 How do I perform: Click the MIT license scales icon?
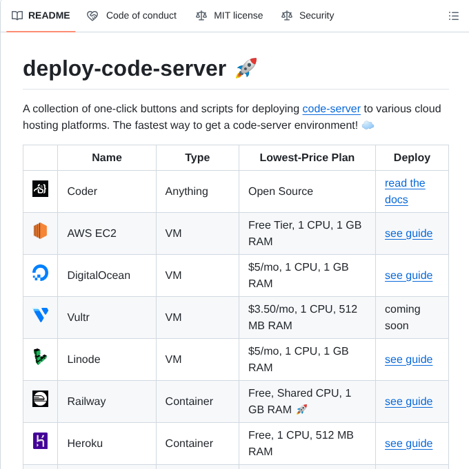point(201,16)
